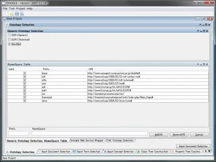Image resolution: width=216 pixels, height=162 pixels.
Task: Switch to OWL Ontology Selection tab
Action: 120,140
